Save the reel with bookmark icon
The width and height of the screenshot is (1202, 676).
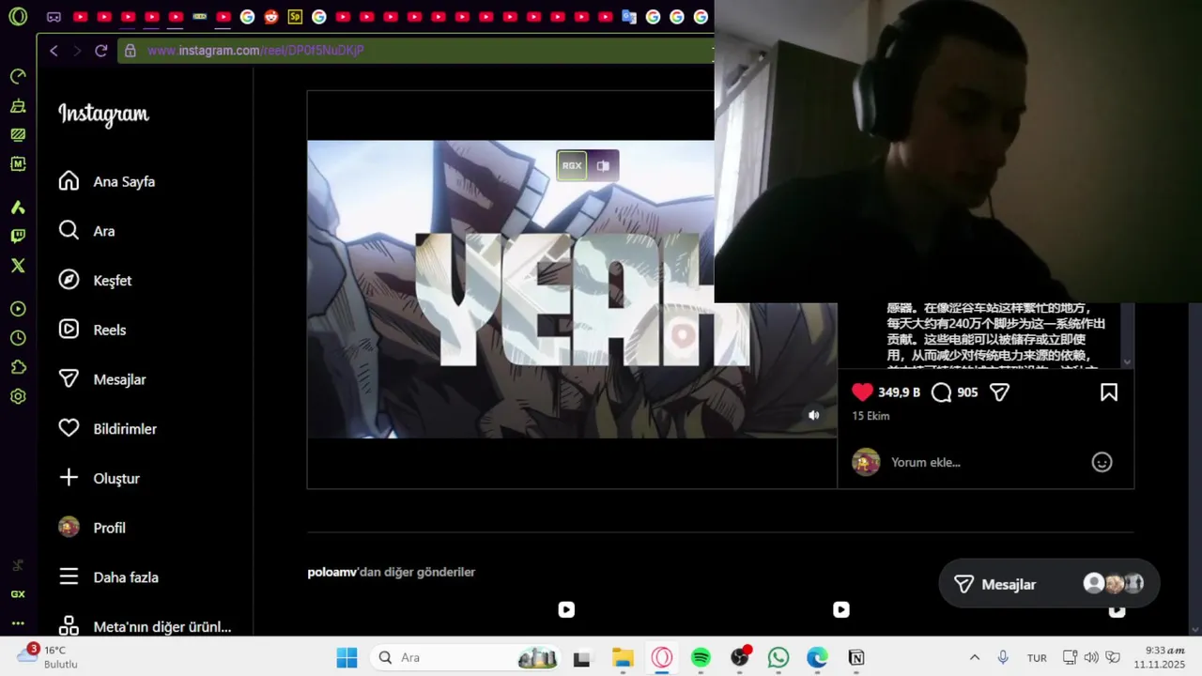click(1109, 392)
